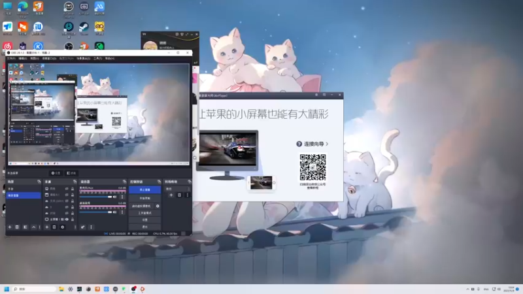Screen dimensions: 523x294
Task: Click 退出 exit button in OBS Controls
Action: (144, 227)
